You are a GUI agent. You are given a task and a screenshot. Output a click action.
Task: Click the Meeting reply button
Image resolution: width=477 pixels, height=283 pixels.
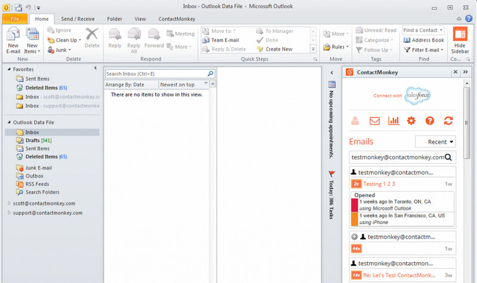(181, 34)
